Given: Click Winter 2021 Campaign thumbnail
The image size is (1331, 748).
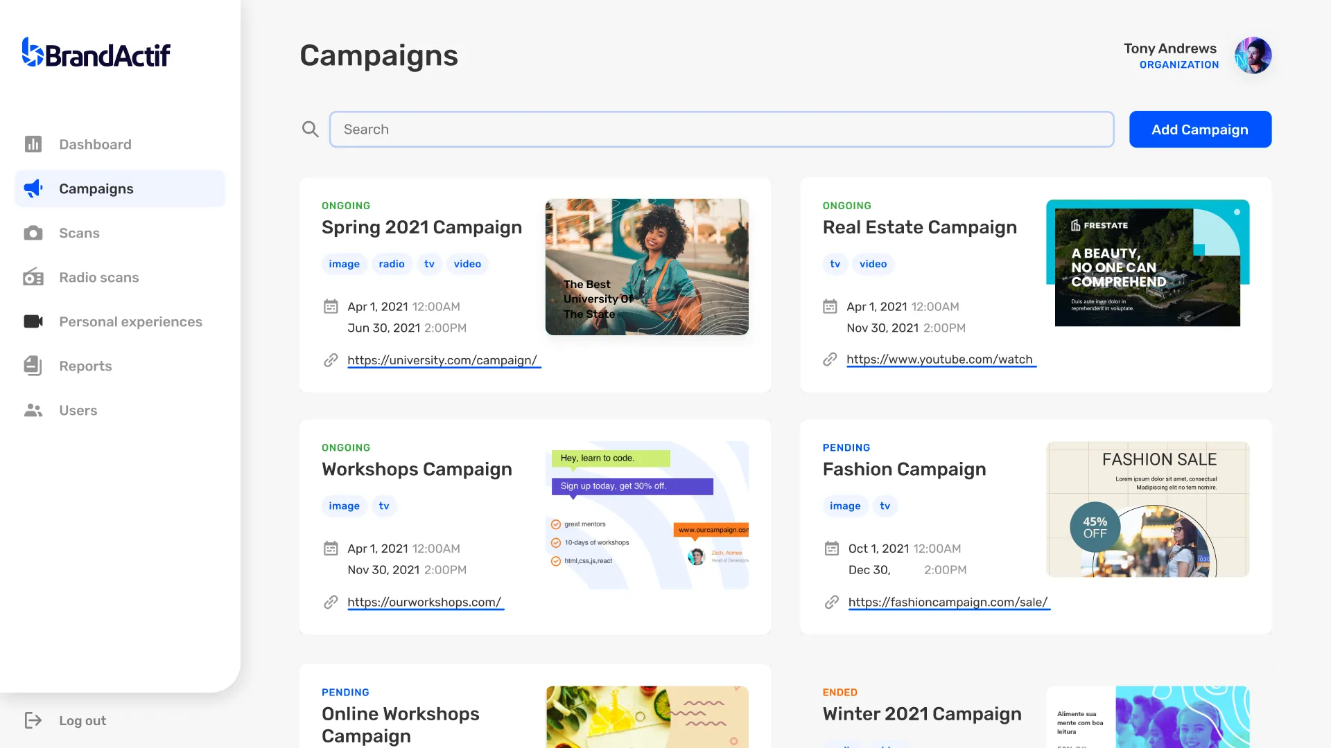Looking at the screenshot, I should pos(1147,717).
